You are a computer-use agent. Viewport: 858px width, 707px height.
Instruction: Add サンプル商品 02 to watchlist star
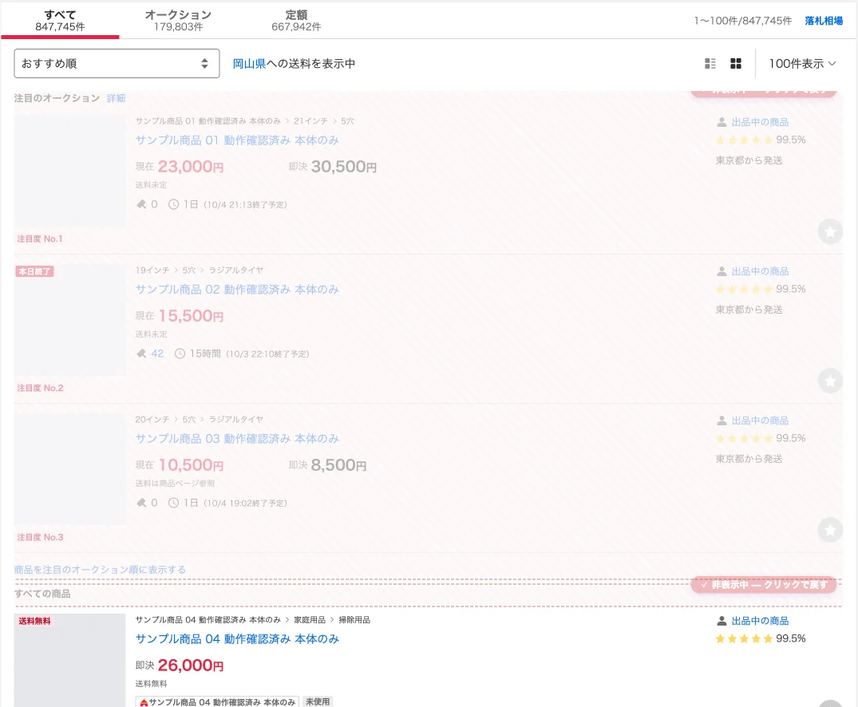pos(830,381)
